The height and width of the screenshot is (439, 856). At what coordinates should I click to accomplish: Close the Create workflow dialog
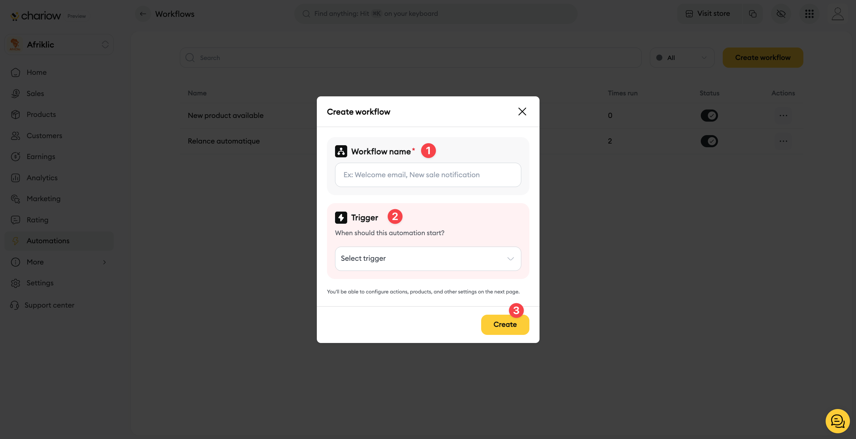(x=522, y=112)
